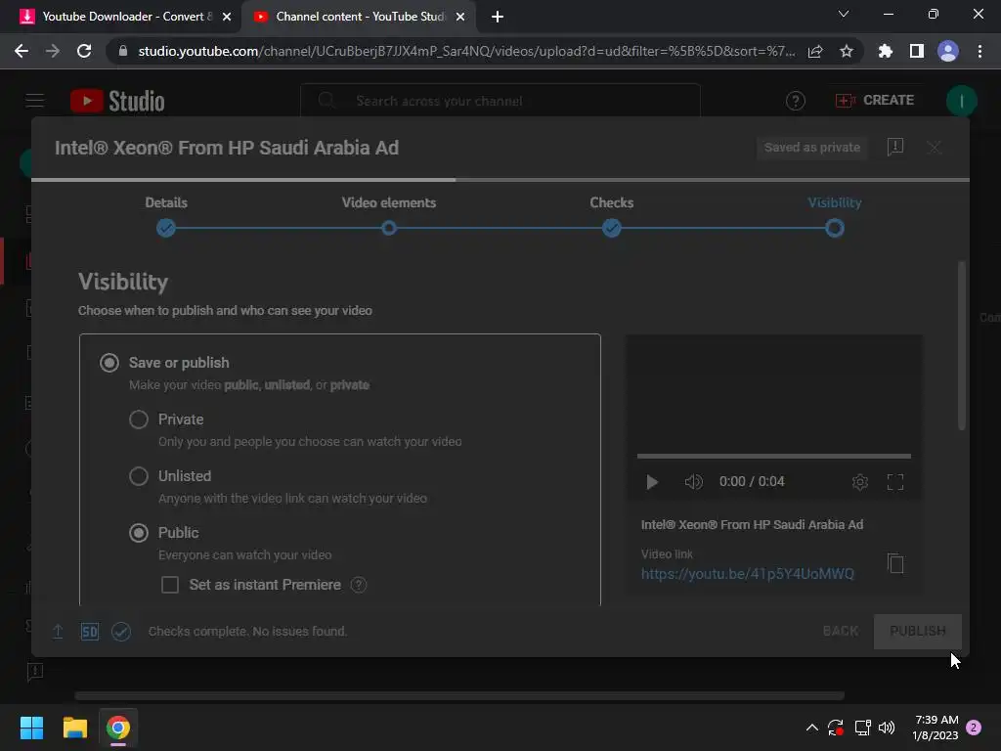Click the YouTube Studio logo
The image size is (1001, 751).
click(117, 101)
